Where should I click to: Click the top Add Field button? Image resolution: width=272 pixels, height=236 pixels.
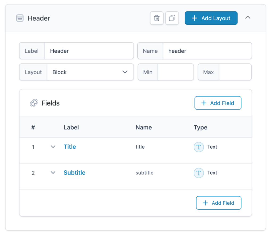click(x=218, y=103)
